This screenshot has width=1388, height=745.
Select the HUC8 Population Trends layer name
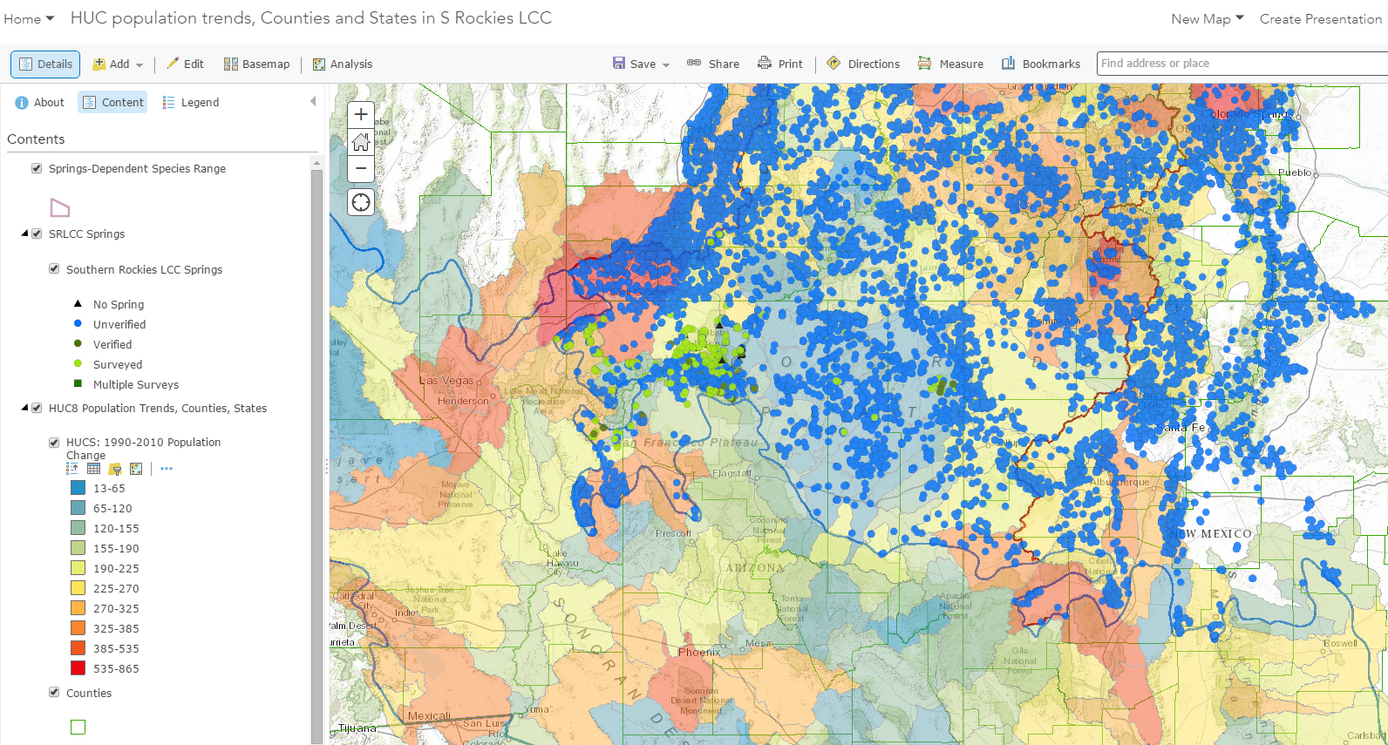pyautogui.click(x=158, y=408)
